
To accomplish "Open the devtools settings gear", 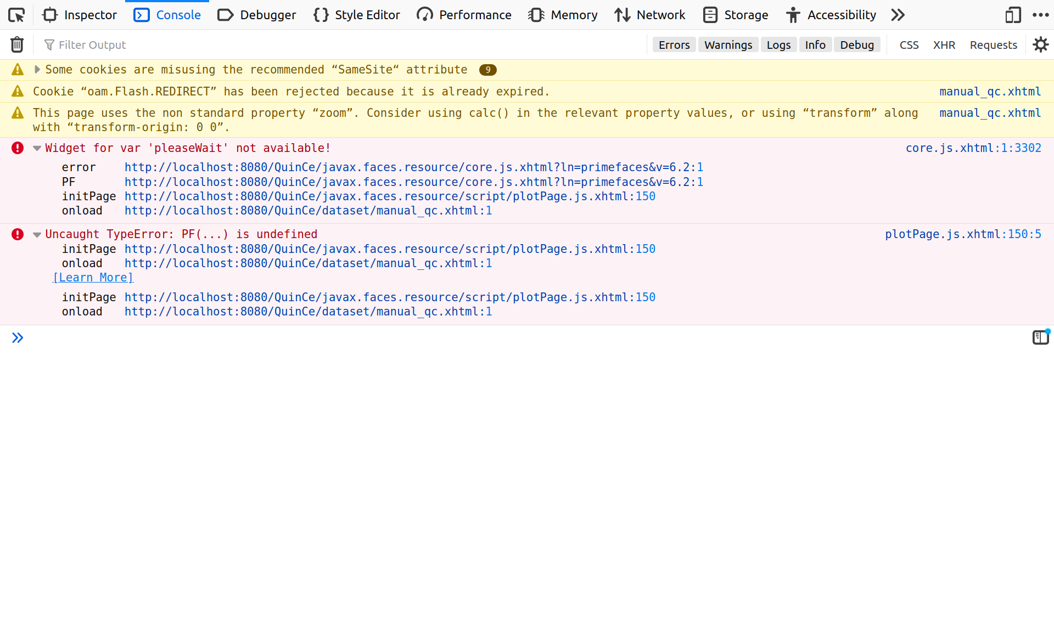I will pyautogui.click(x=1041, y=44).
